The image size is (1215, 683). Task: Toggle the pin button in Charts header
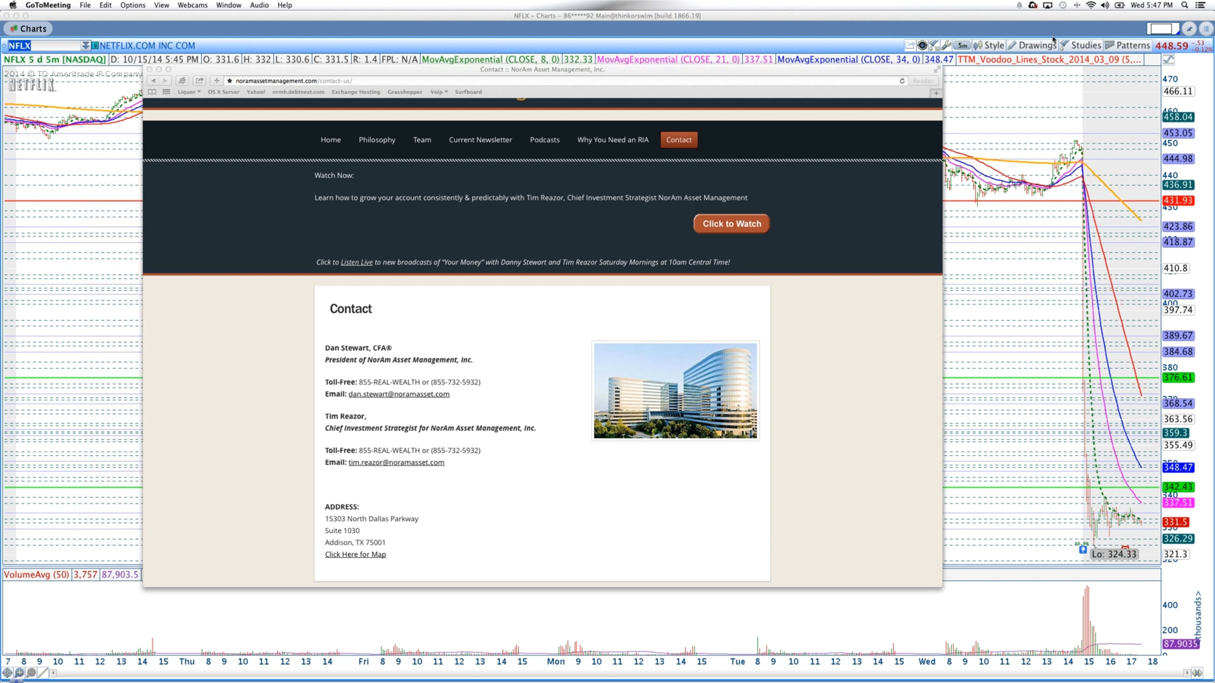[x=1189, y=29]
